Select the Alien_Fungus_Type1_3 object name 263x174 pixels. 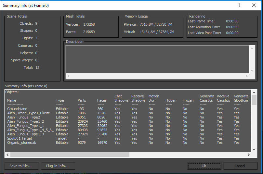click(25, 134)
